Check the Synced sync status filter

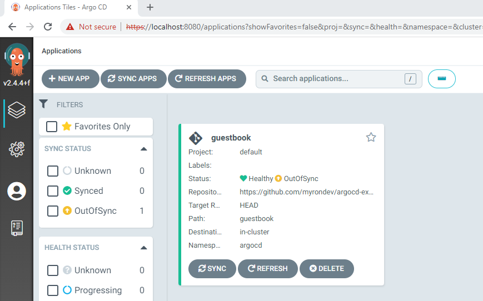tap(53, 191)
